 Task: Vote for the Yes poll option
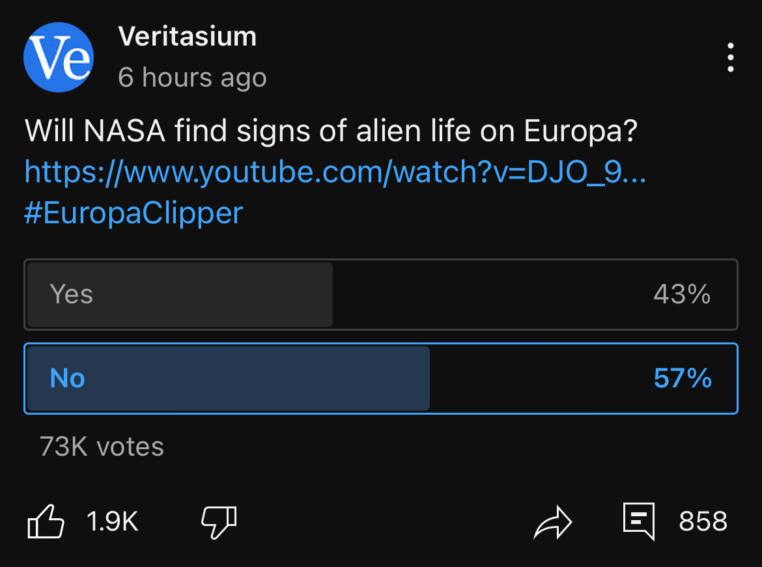(x=381, y=294)
